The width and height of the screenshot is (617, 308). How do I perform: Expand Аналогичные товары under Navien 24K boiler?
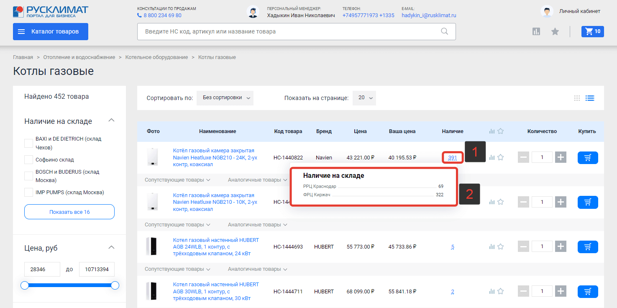tap(258, 180)
